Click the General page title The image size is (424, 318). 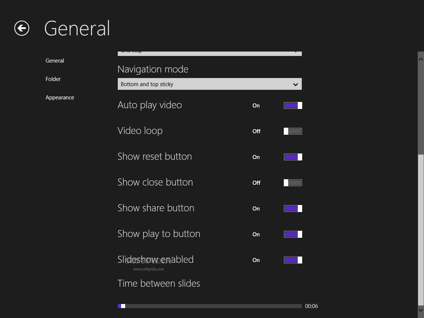77,28
